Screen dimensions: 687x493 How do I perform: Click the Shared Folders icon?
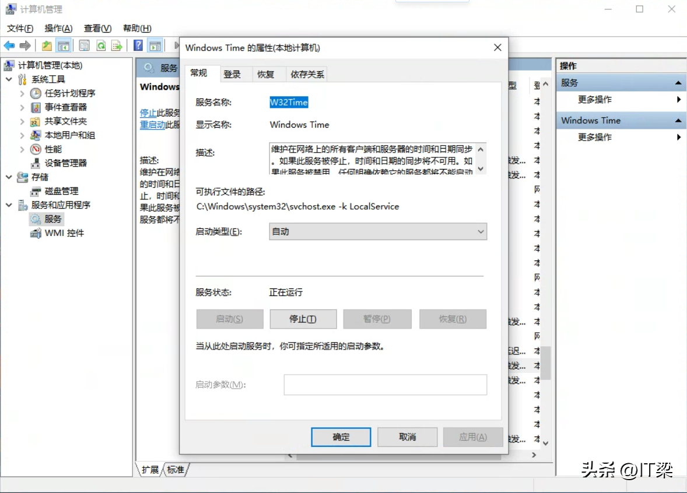pos(36,121)
